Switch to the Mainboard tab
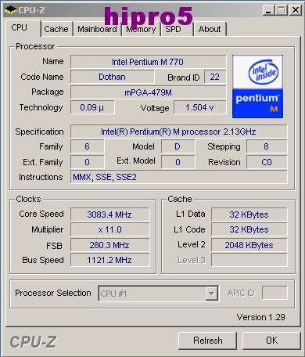Viewport: 305px width, 357px height. pyautogui.click(x=97, y=29)
